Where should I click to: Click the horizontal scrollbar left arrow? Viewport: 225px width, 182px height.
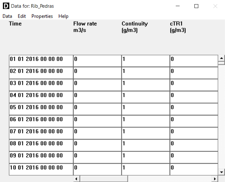tap(77, 178)
